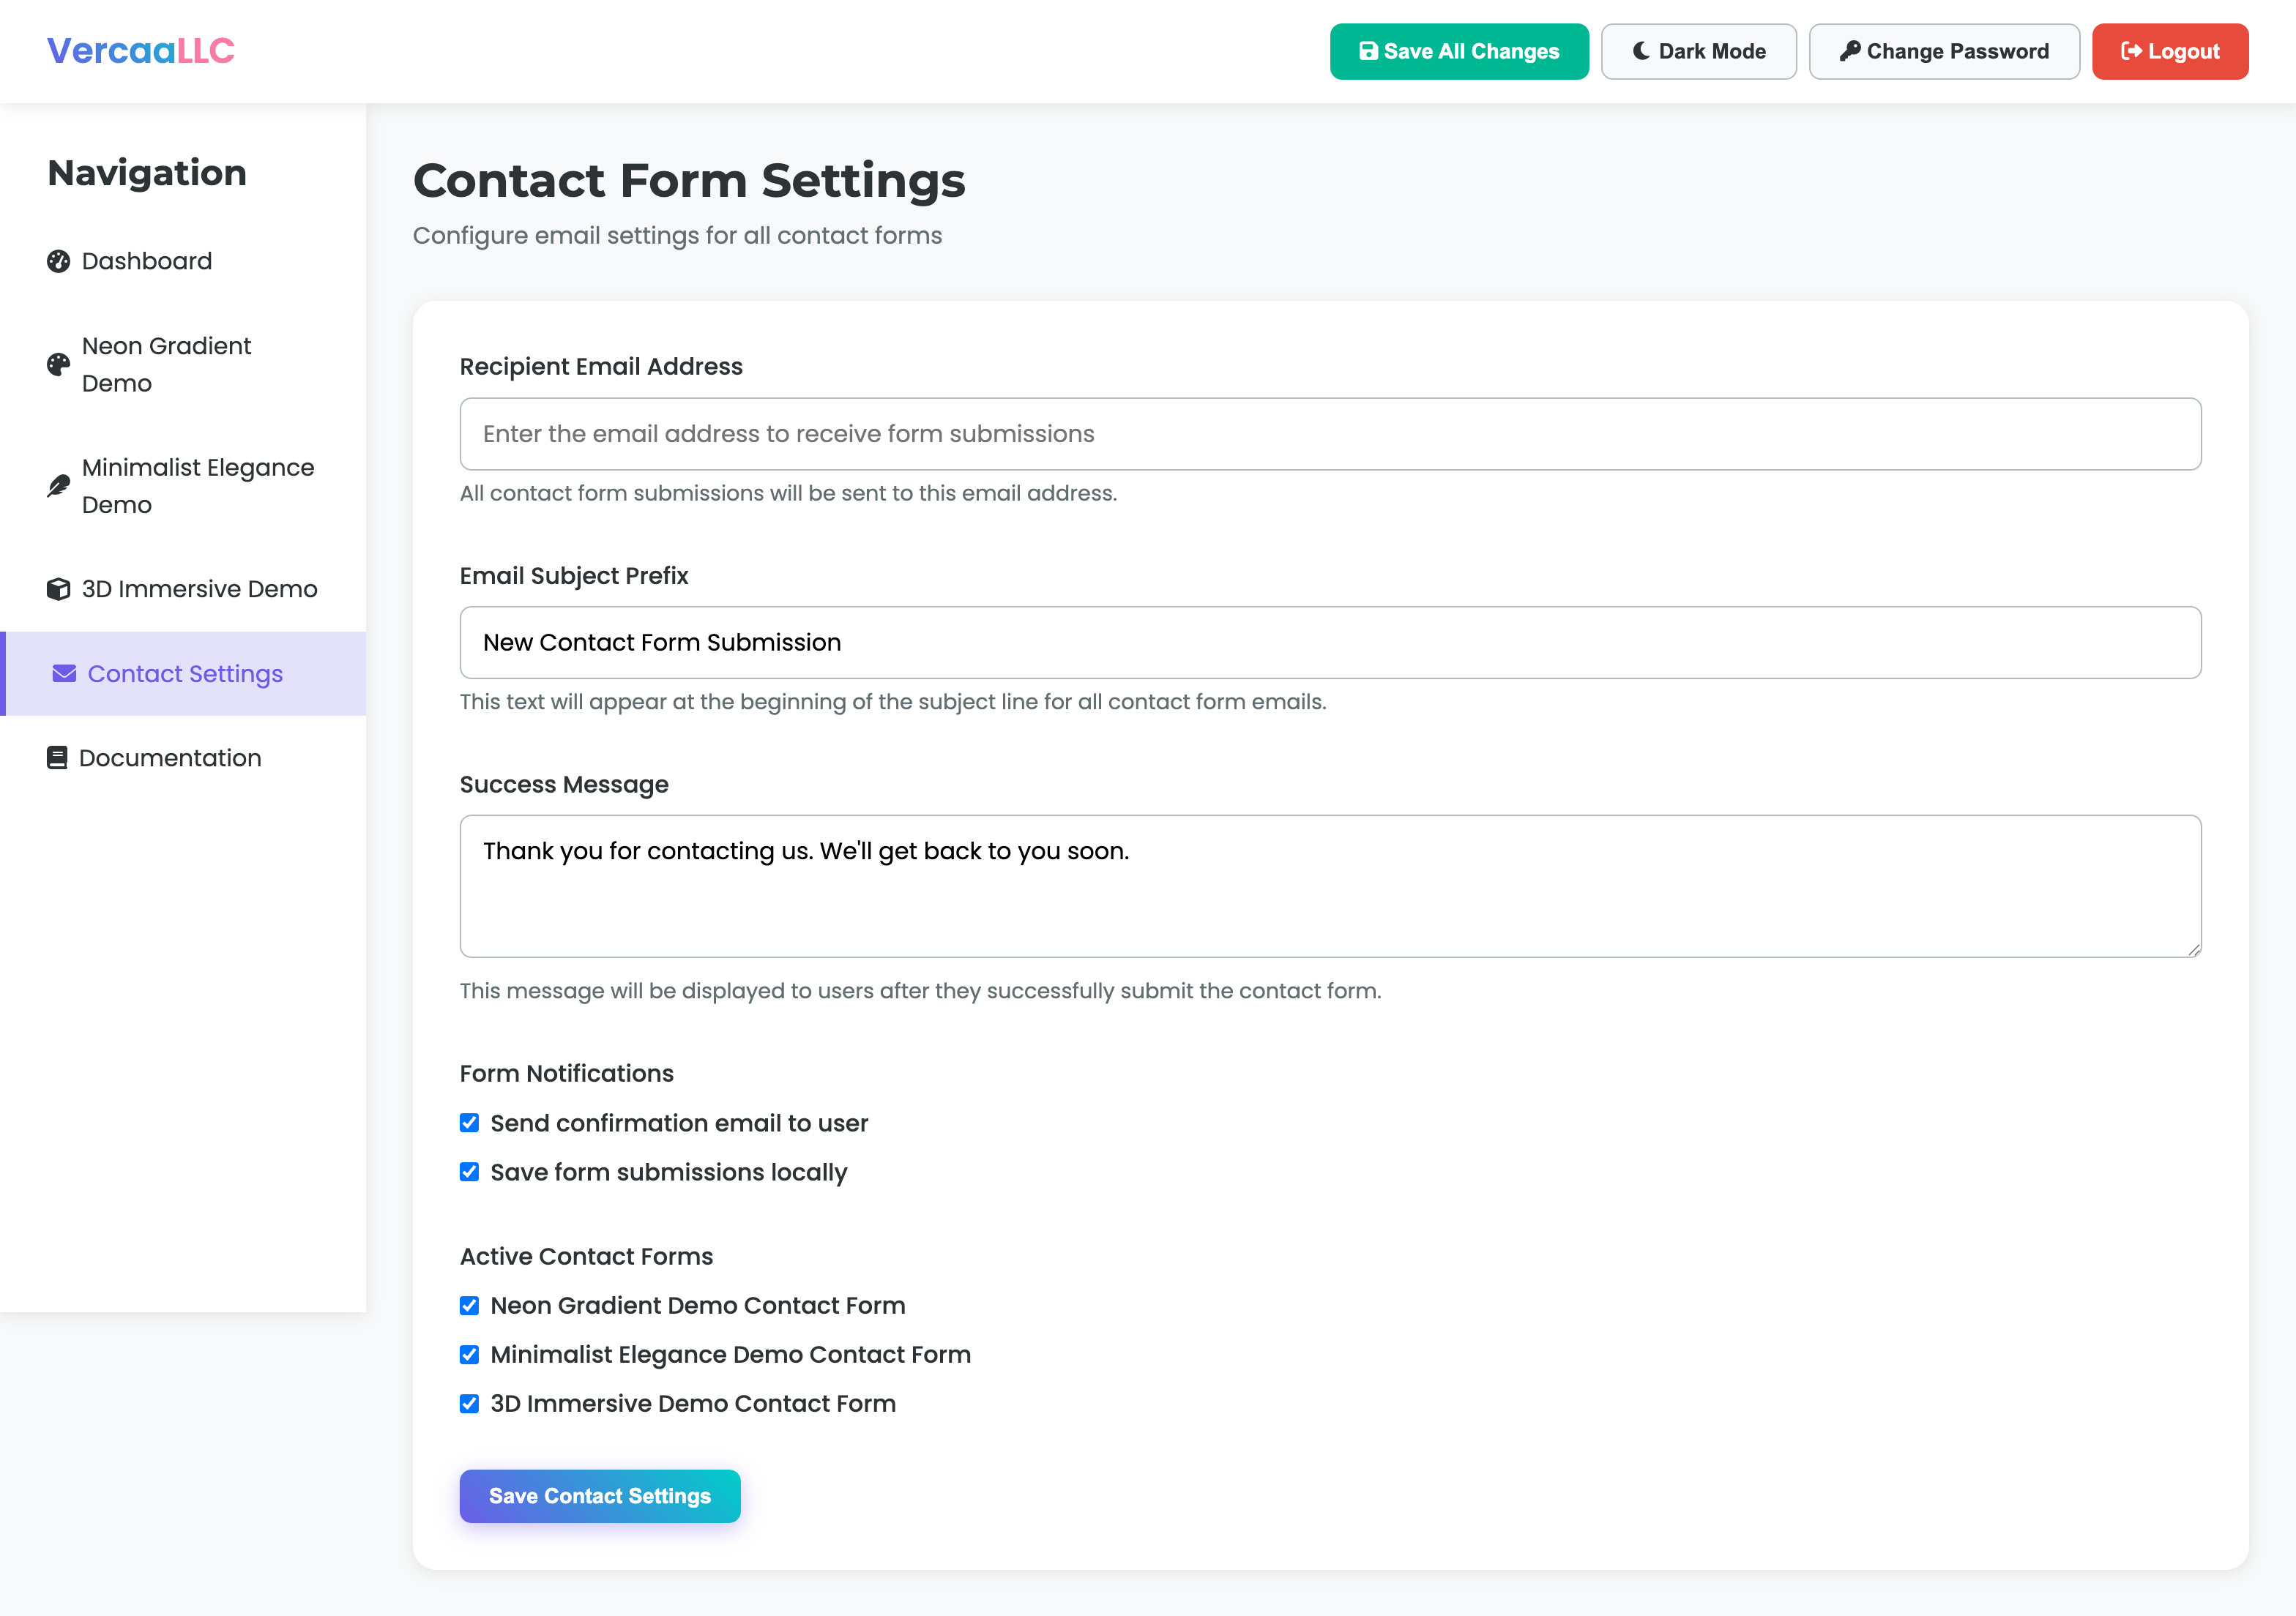Click the red Logout button
This screenshot has width=2296, height=1616.
point(2170,51)
